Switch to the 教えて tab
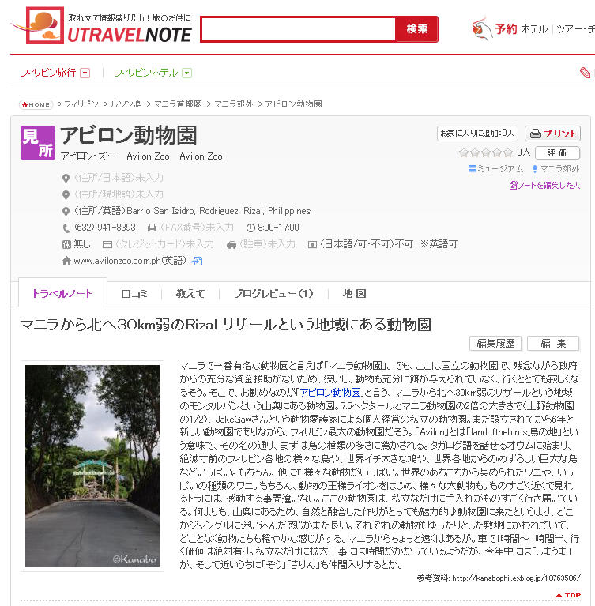The width and height of the screenshot is (595, 606). click(x=190, y=294)
